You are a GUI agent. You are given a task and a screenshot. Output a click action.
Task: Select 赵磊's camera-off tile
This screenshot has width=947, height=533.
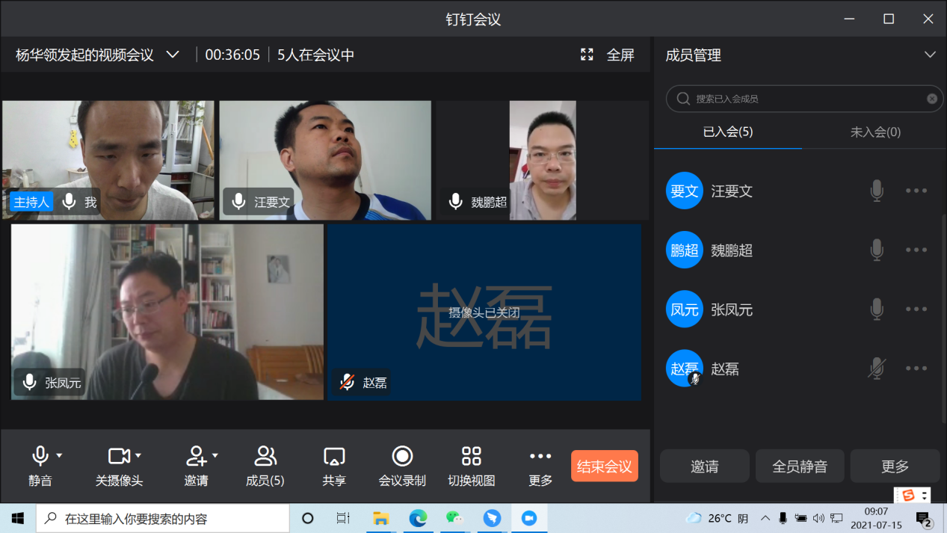point(484,312)
